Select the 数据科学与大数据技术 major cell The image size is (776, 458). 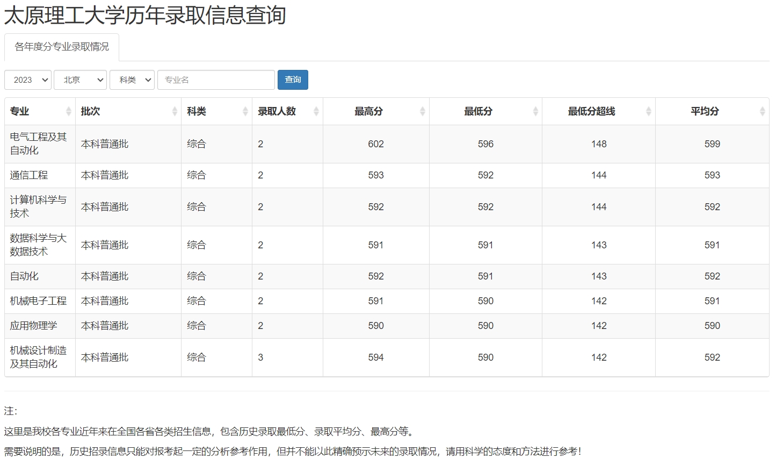[40, 245]
